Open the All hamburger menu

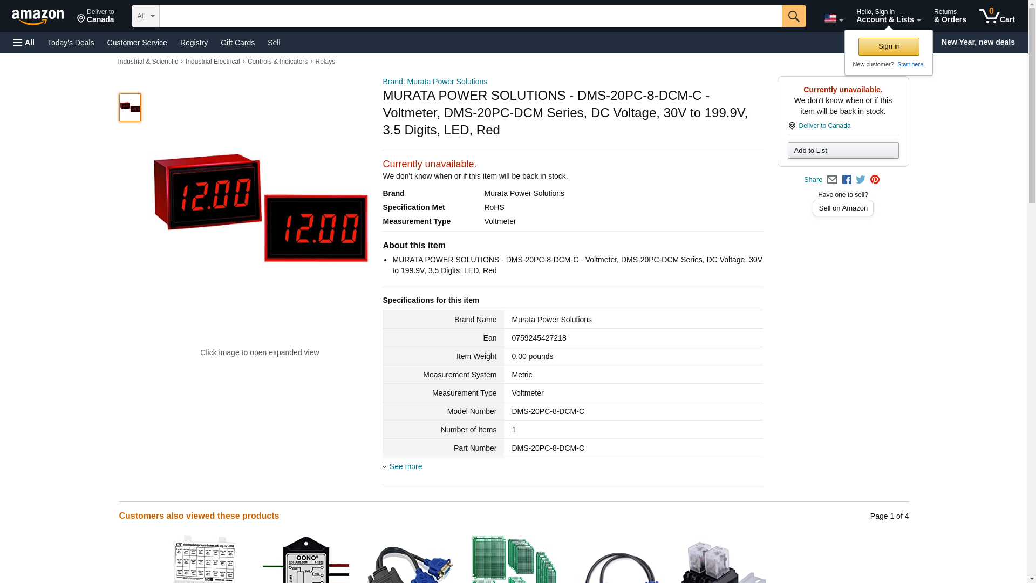24,43
